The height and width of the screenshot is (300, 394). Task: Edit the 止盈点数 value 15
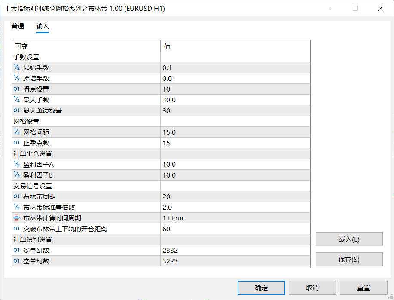[x=235, y=143]
